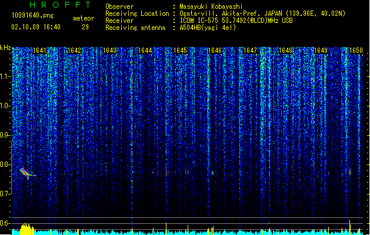Click the wide yellow power burst below the spectrogram
370x235 pixels.
click(28, 229)
